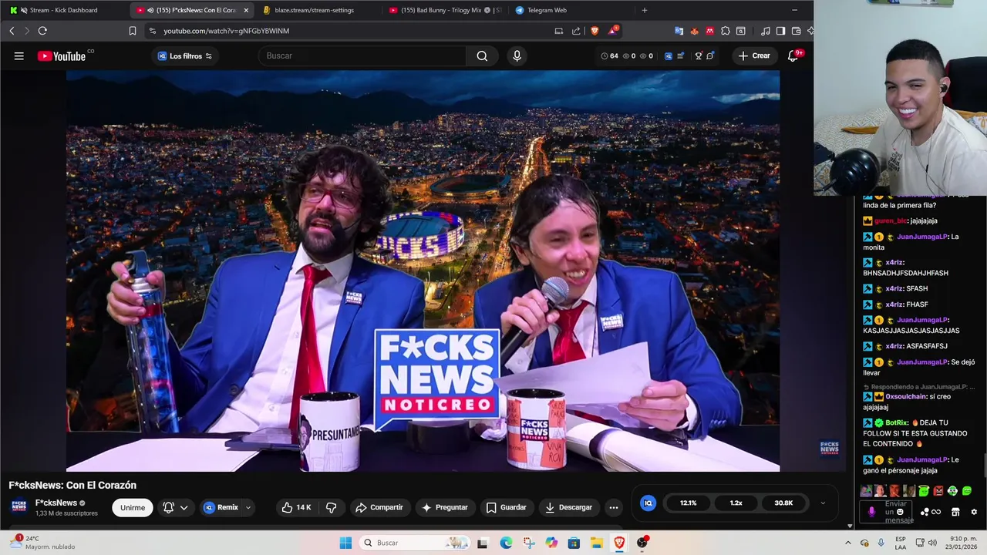Image resolution: width=987 pixels, height=555 pixels.
Task: Dislike the video with thumbs-down
Action: pos(331,507)
